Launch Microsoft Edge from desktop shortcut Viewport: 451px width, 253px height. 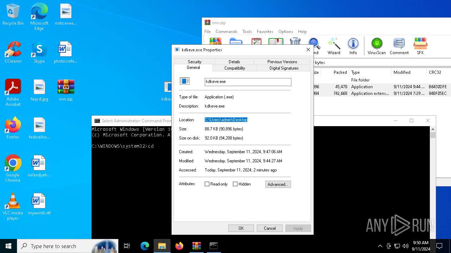(x=39, y=17)
